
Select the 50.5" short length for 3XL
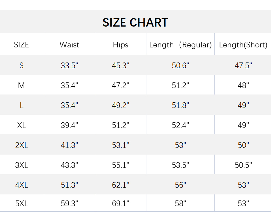[243, 165]
